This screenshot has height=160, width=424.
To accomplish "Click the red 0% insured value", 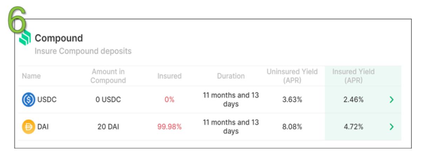I will pyautogui.click(x=169, y=100).
